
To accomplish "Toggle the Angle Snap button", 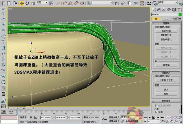I will click(70, 3).
